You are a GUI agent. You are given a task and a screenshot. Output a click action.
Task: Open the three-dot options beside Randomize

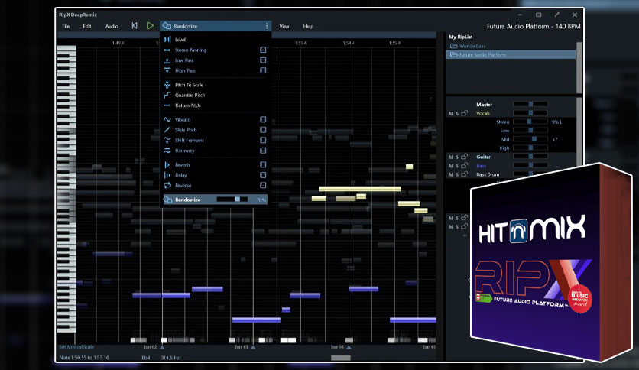(x=267, y=26)
